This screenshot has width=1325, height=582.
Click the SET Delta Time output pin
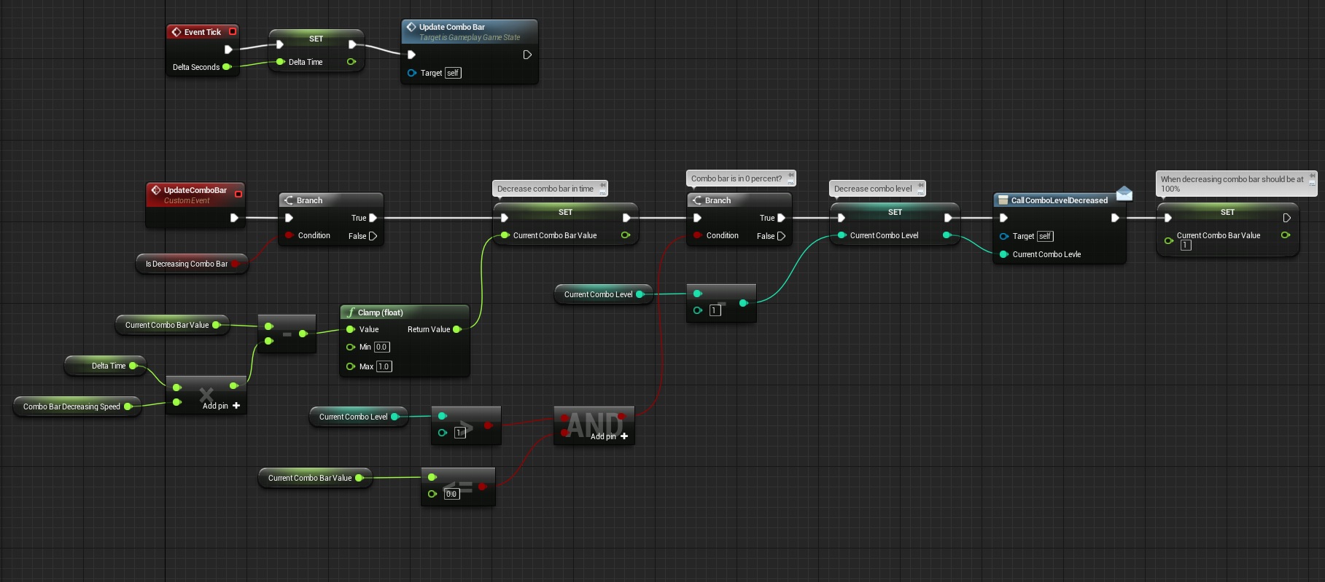click(351, 62)
